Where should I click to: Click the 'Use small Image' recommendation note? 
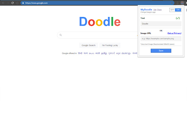coord(157,44)
